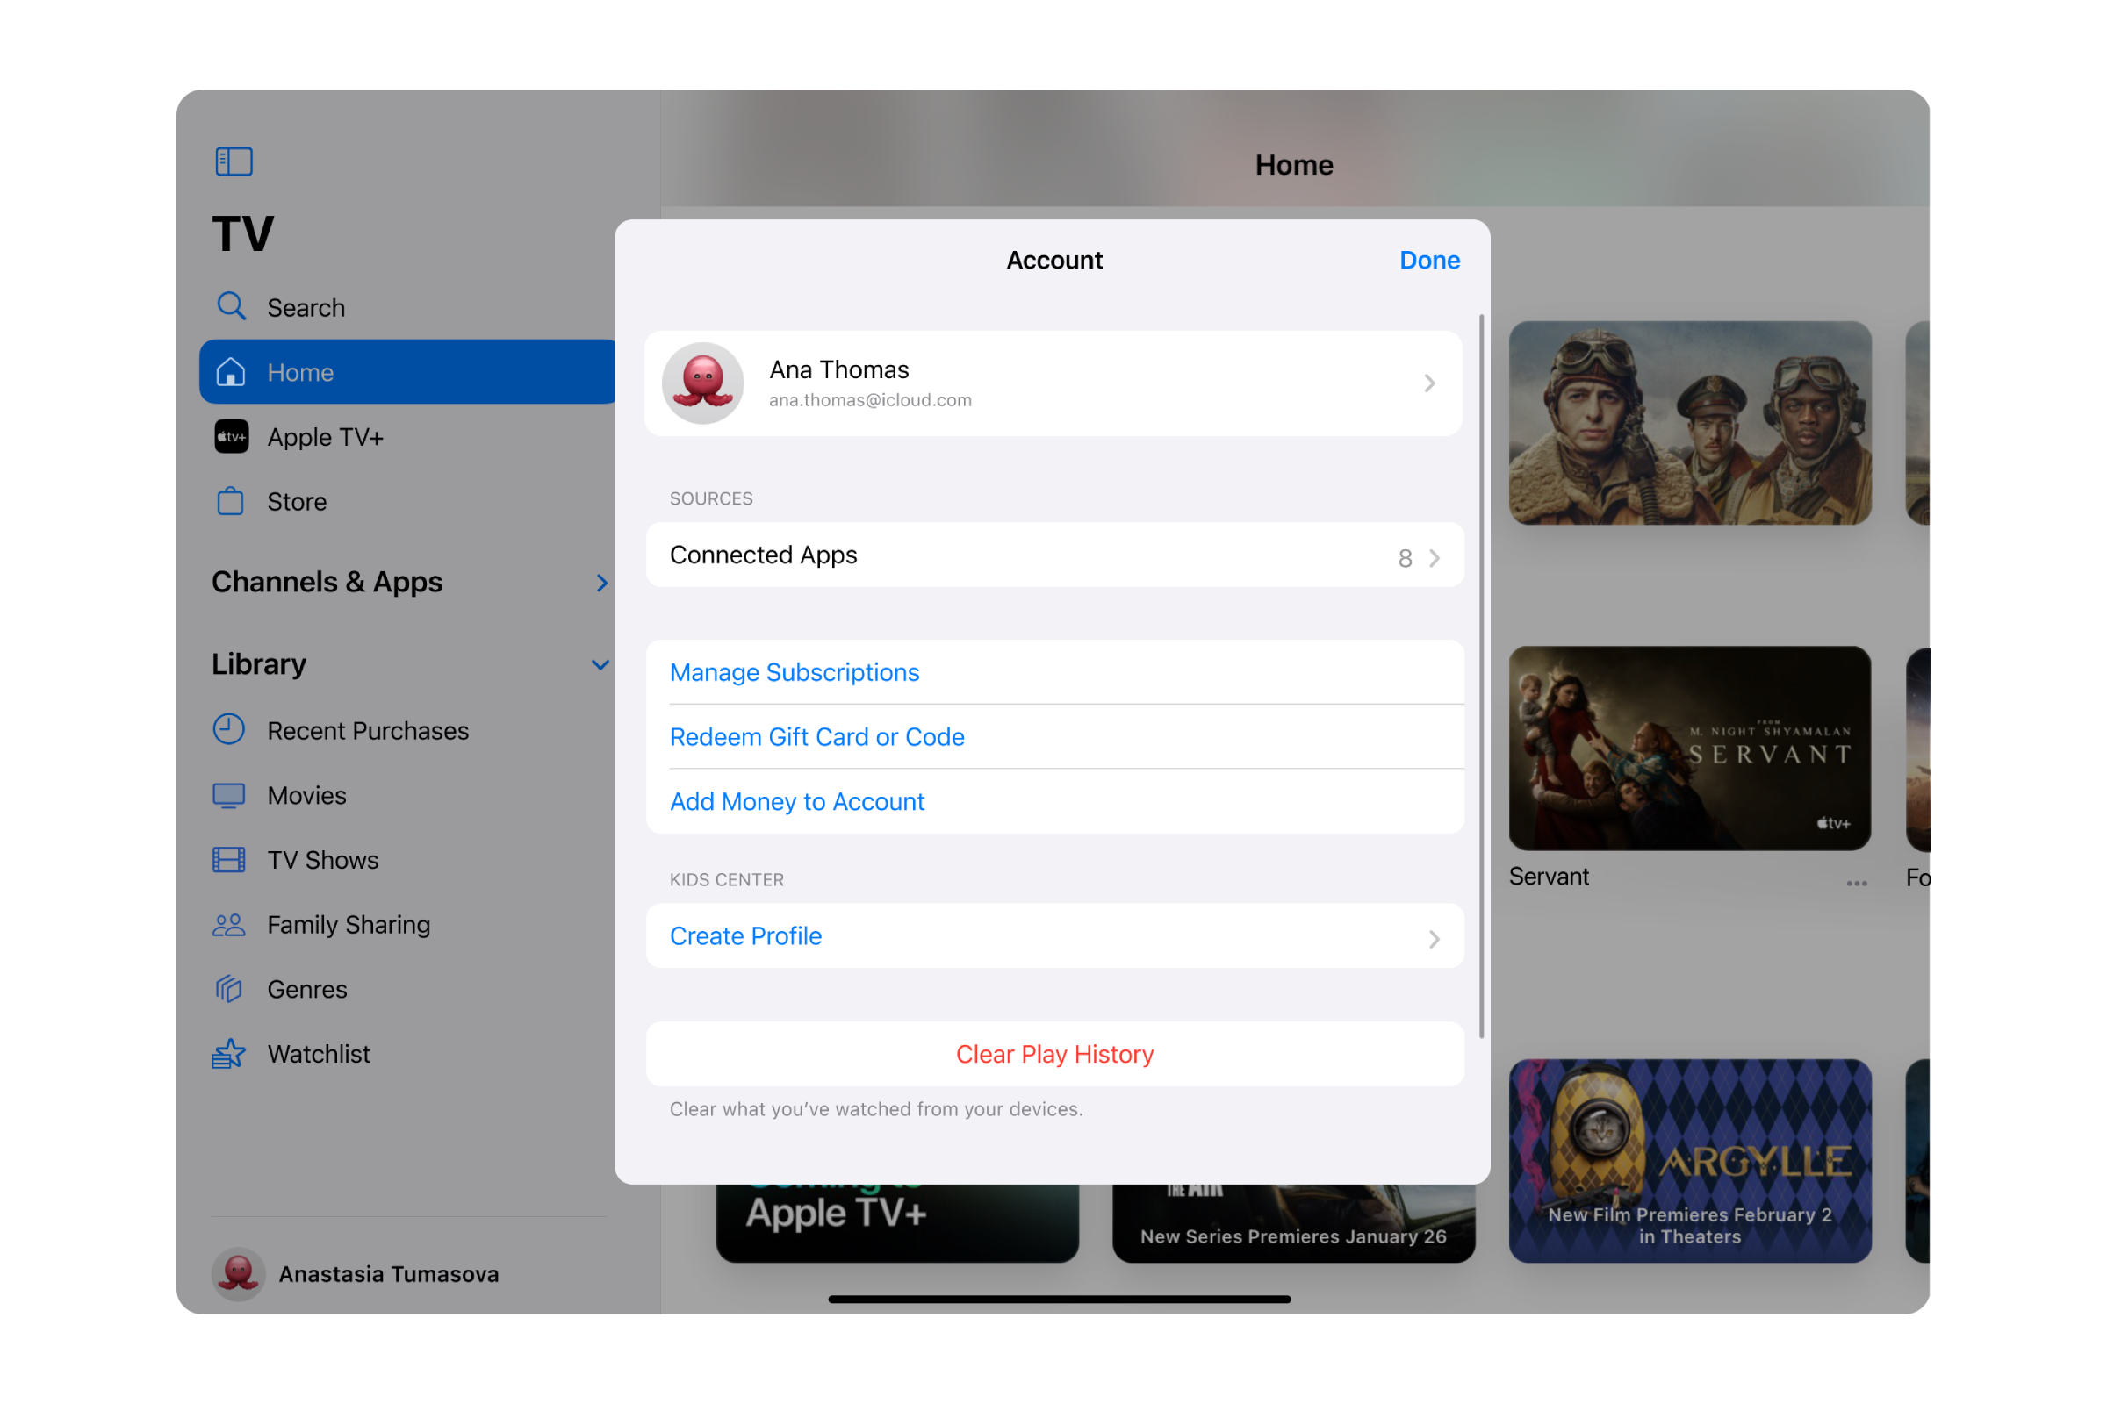The width and height of the screenshot is (2107, 1404).
Task: Click the Home house icon
Action: [x=231, y=371]
